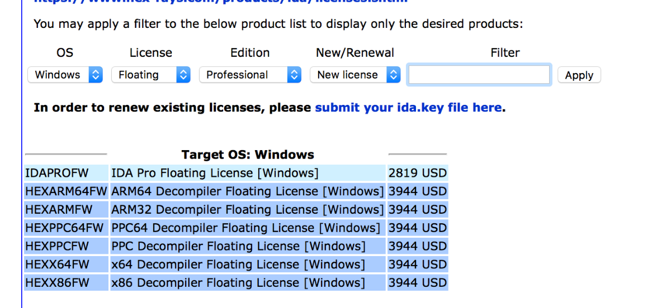Expand the Edition dropdown showing Professional
This screenshot has height=308, width=671.
coord(250,75)
